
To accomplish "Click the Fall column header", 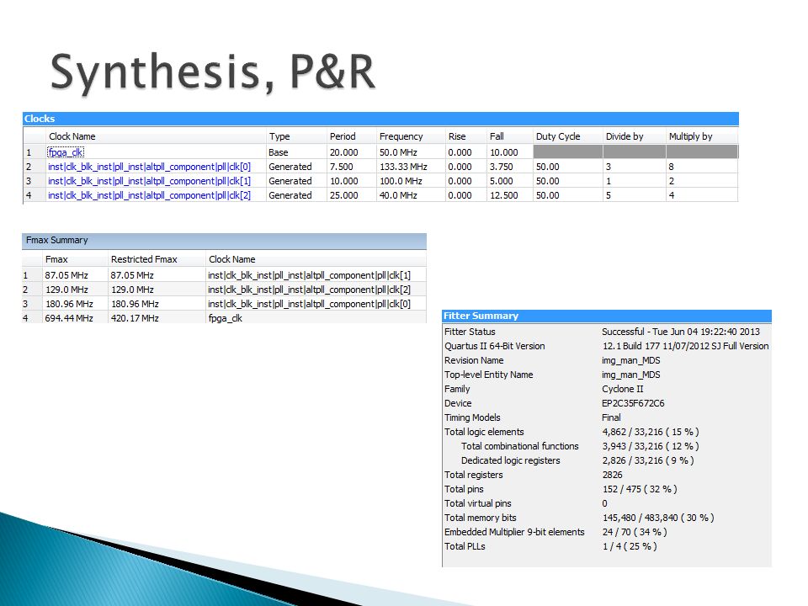I will click(x=497, y=136).
